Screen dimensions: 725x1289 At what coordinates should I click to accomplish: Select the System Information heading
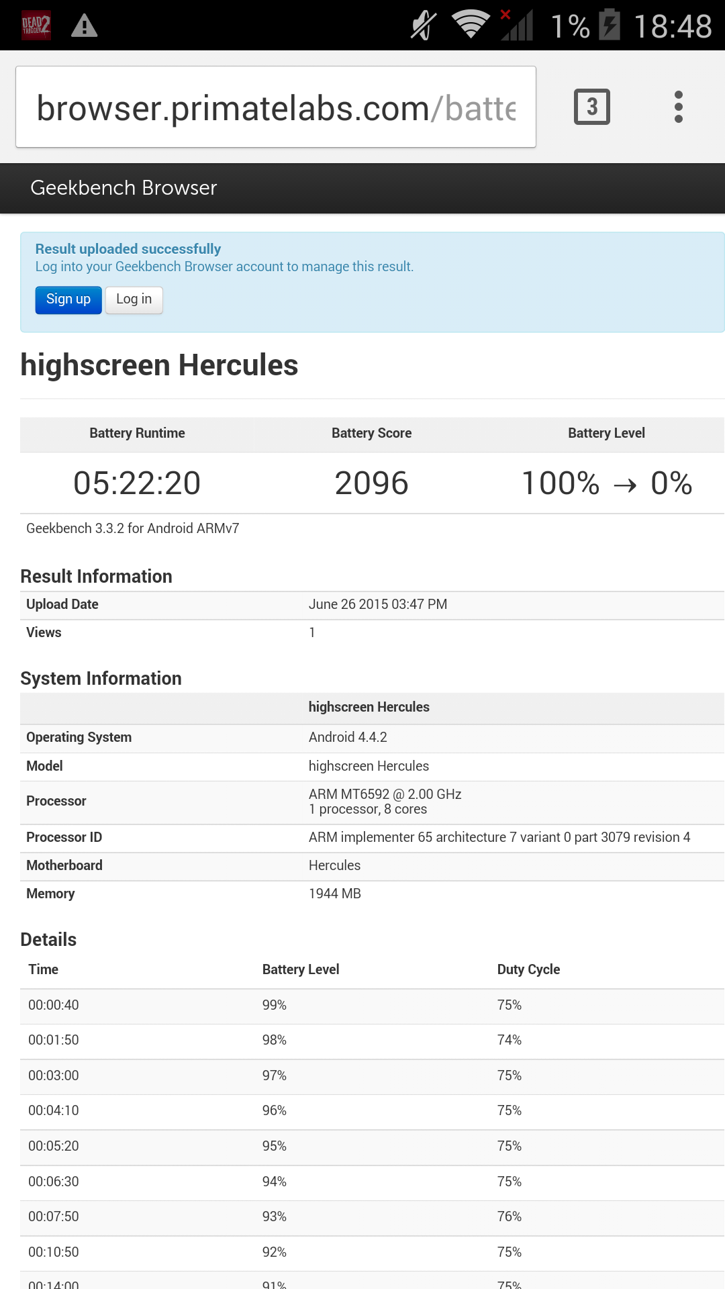pos(101,679)
